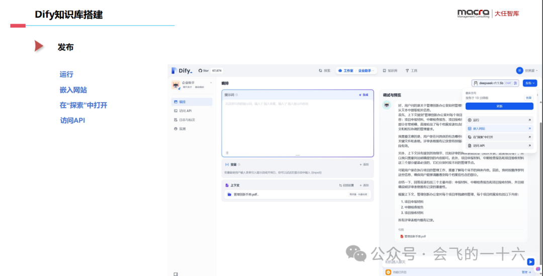Click the variable braces icon beside 变量
The image size is (543, 276).
click(227, 164)
